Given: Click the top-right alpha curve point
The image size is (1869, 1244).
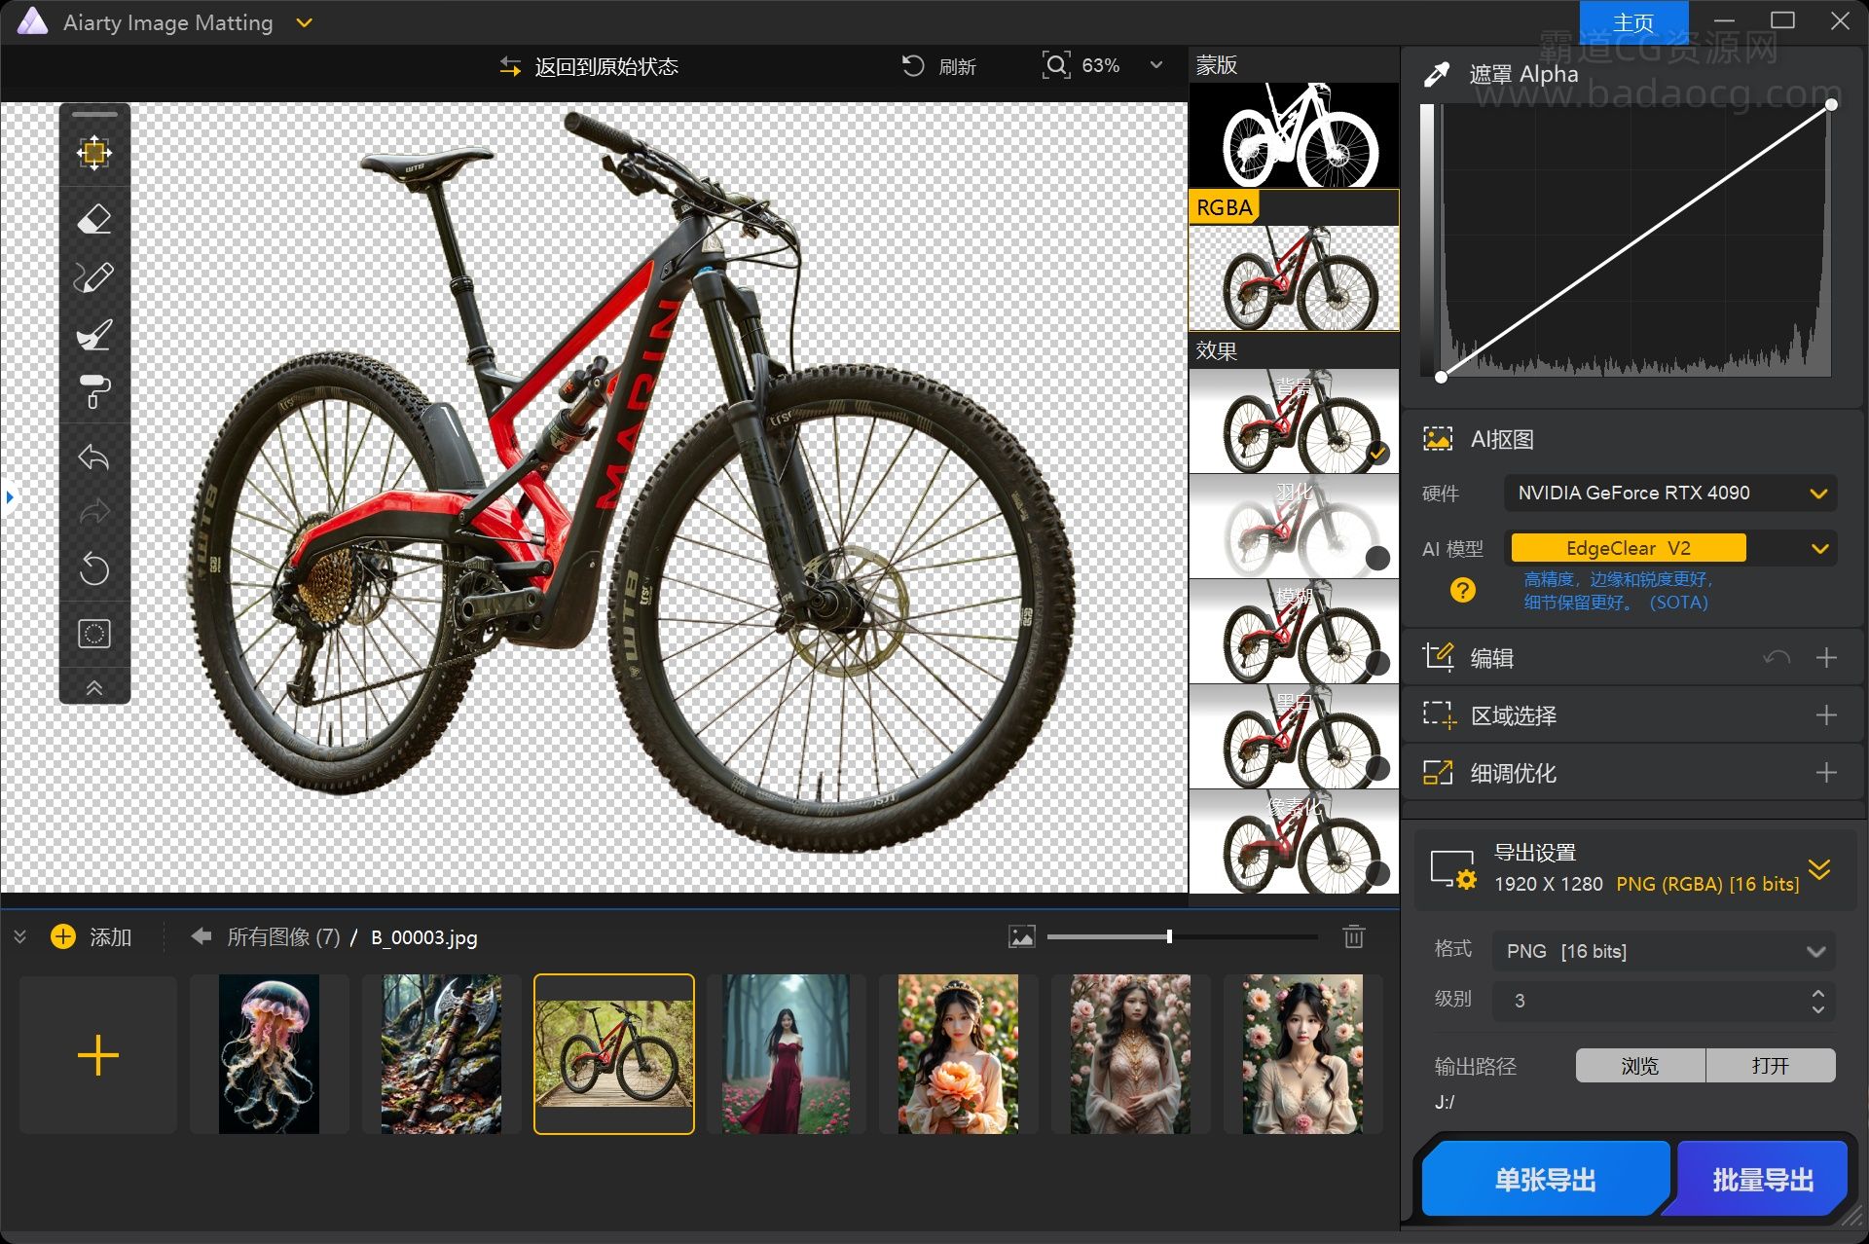Looking at the screenshot, I should [1831, 104].
